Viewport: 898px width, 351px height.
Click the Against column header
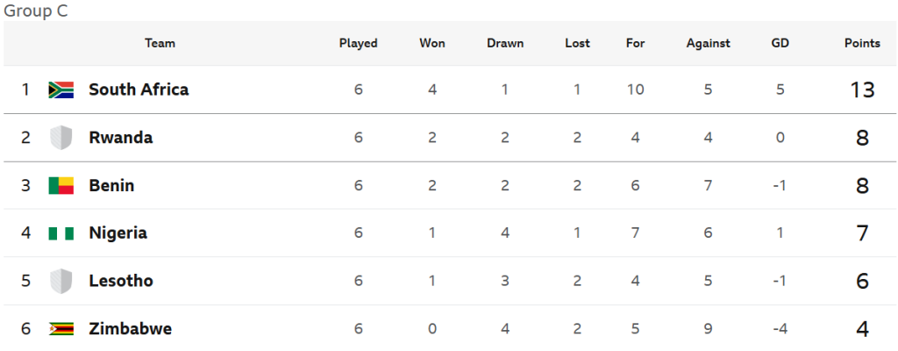click(708, 43)
